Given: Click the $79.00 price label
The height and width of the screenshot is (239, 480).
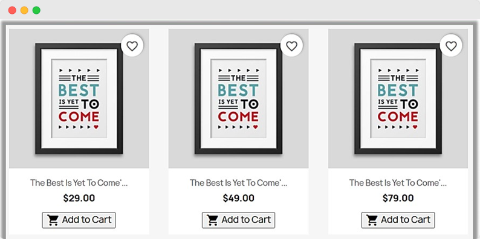Looking at the screenshot, I should (398, 198).
